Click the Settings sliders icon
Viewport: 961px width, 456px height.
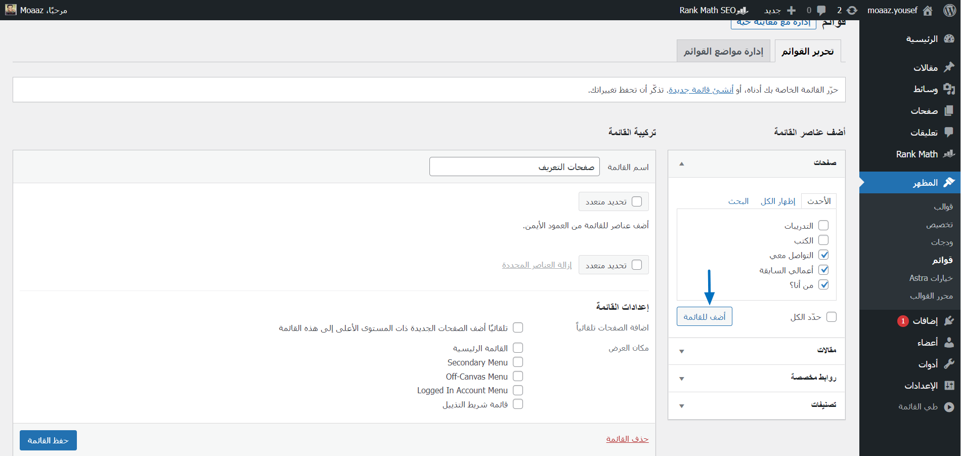pos(949,386)
